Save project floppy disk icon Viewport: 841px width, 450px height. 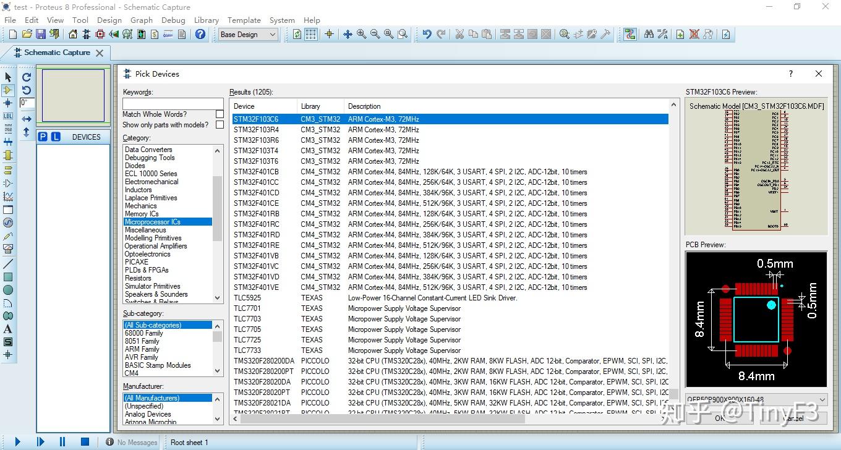point(41,35)
